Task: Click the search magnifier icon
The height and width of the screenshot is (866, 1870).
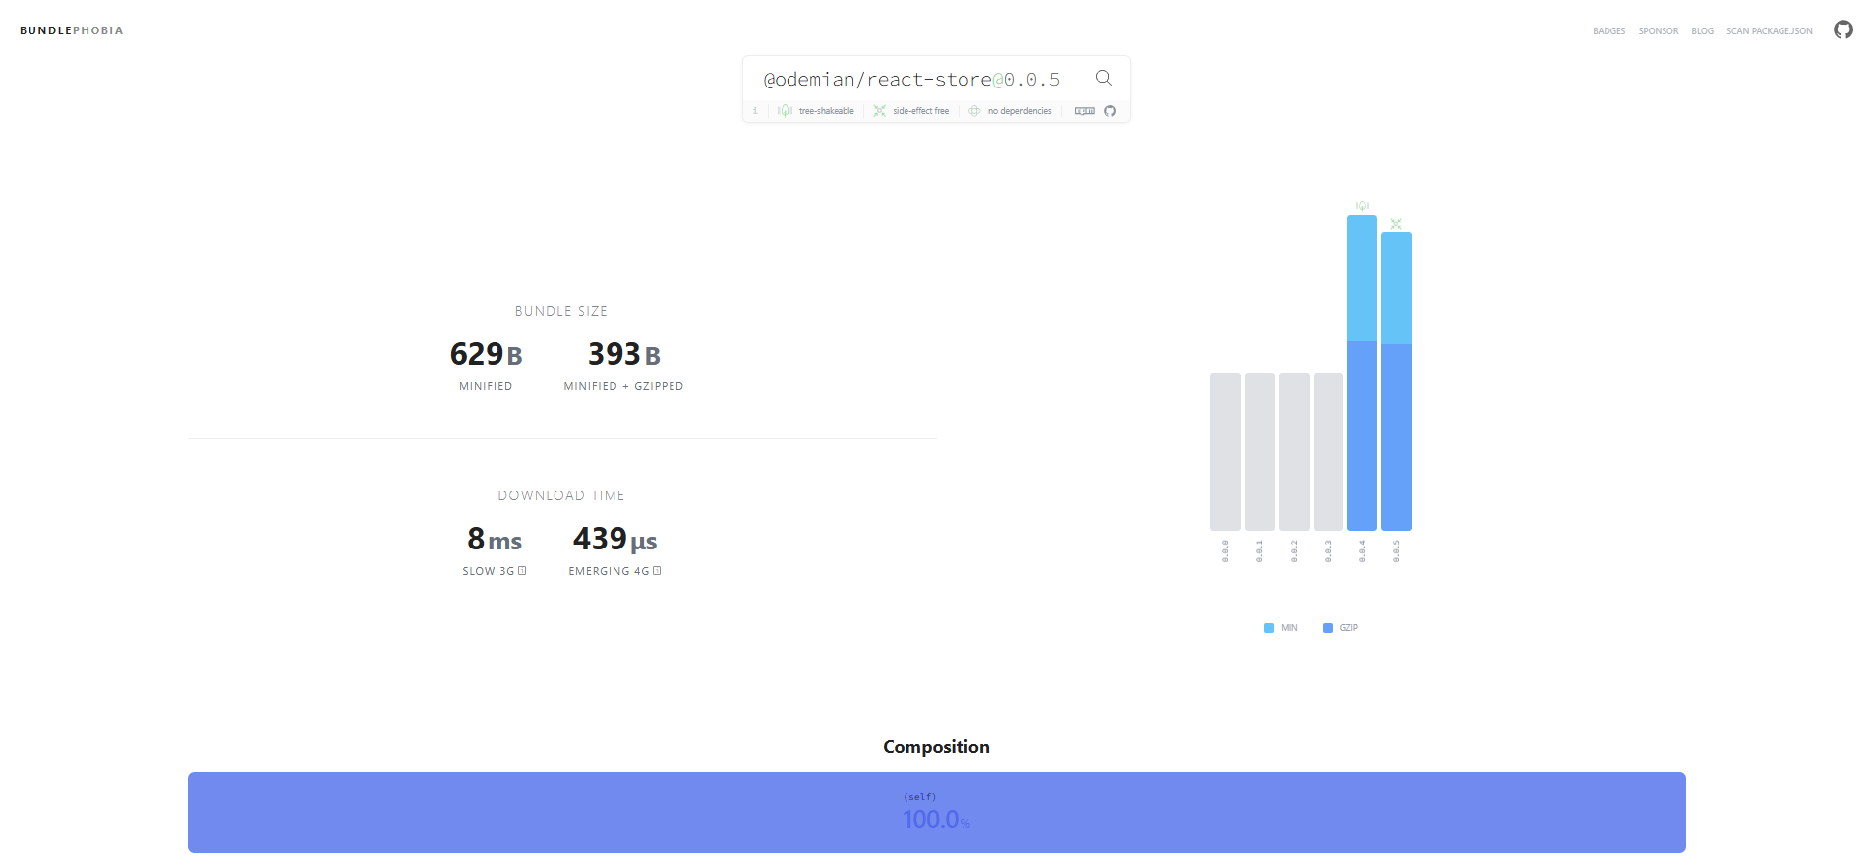Action: click(1104, 78)
